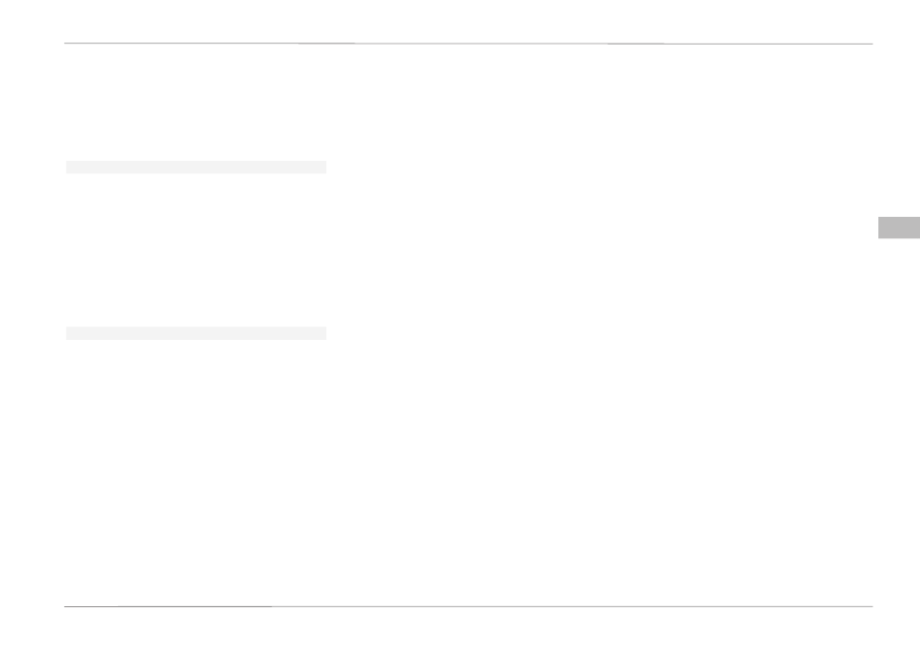Click the gray tab on right edge
Viewport: 920px width, 645px height.
coord(899,228)
